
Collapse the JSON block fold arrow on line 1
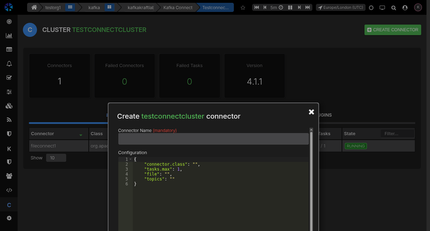(x=130, y=159)
